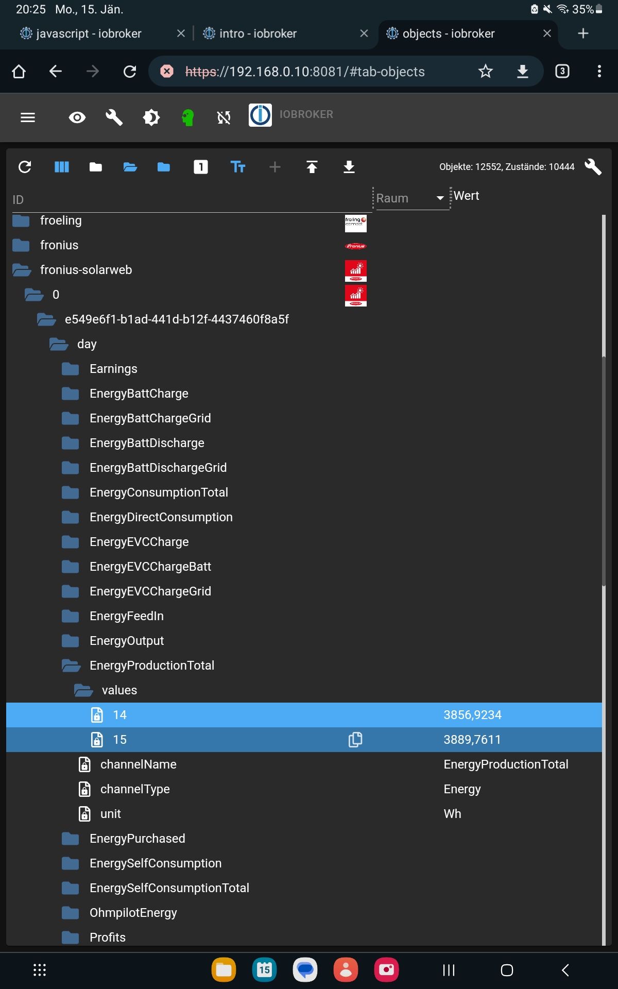This screenshot has height=989, width=618.
Task: Click the download objects arrow icon
Action: coord(349,167)
